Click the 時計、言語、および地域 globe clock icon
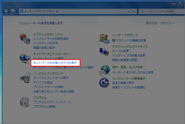 coord(104,70)
